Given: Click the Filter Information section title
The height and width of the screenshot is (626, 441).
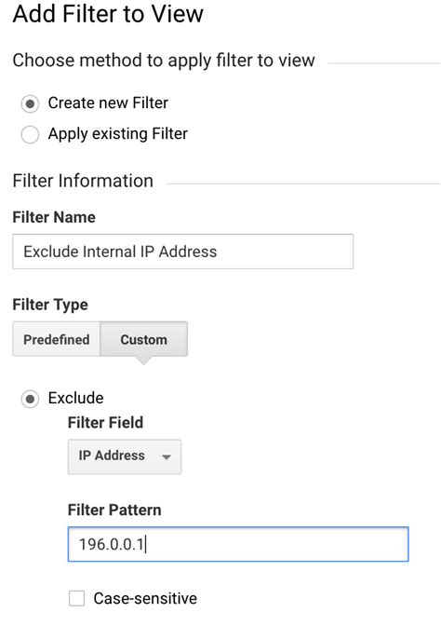Looking at the screenshot, I should coord(83,181).
